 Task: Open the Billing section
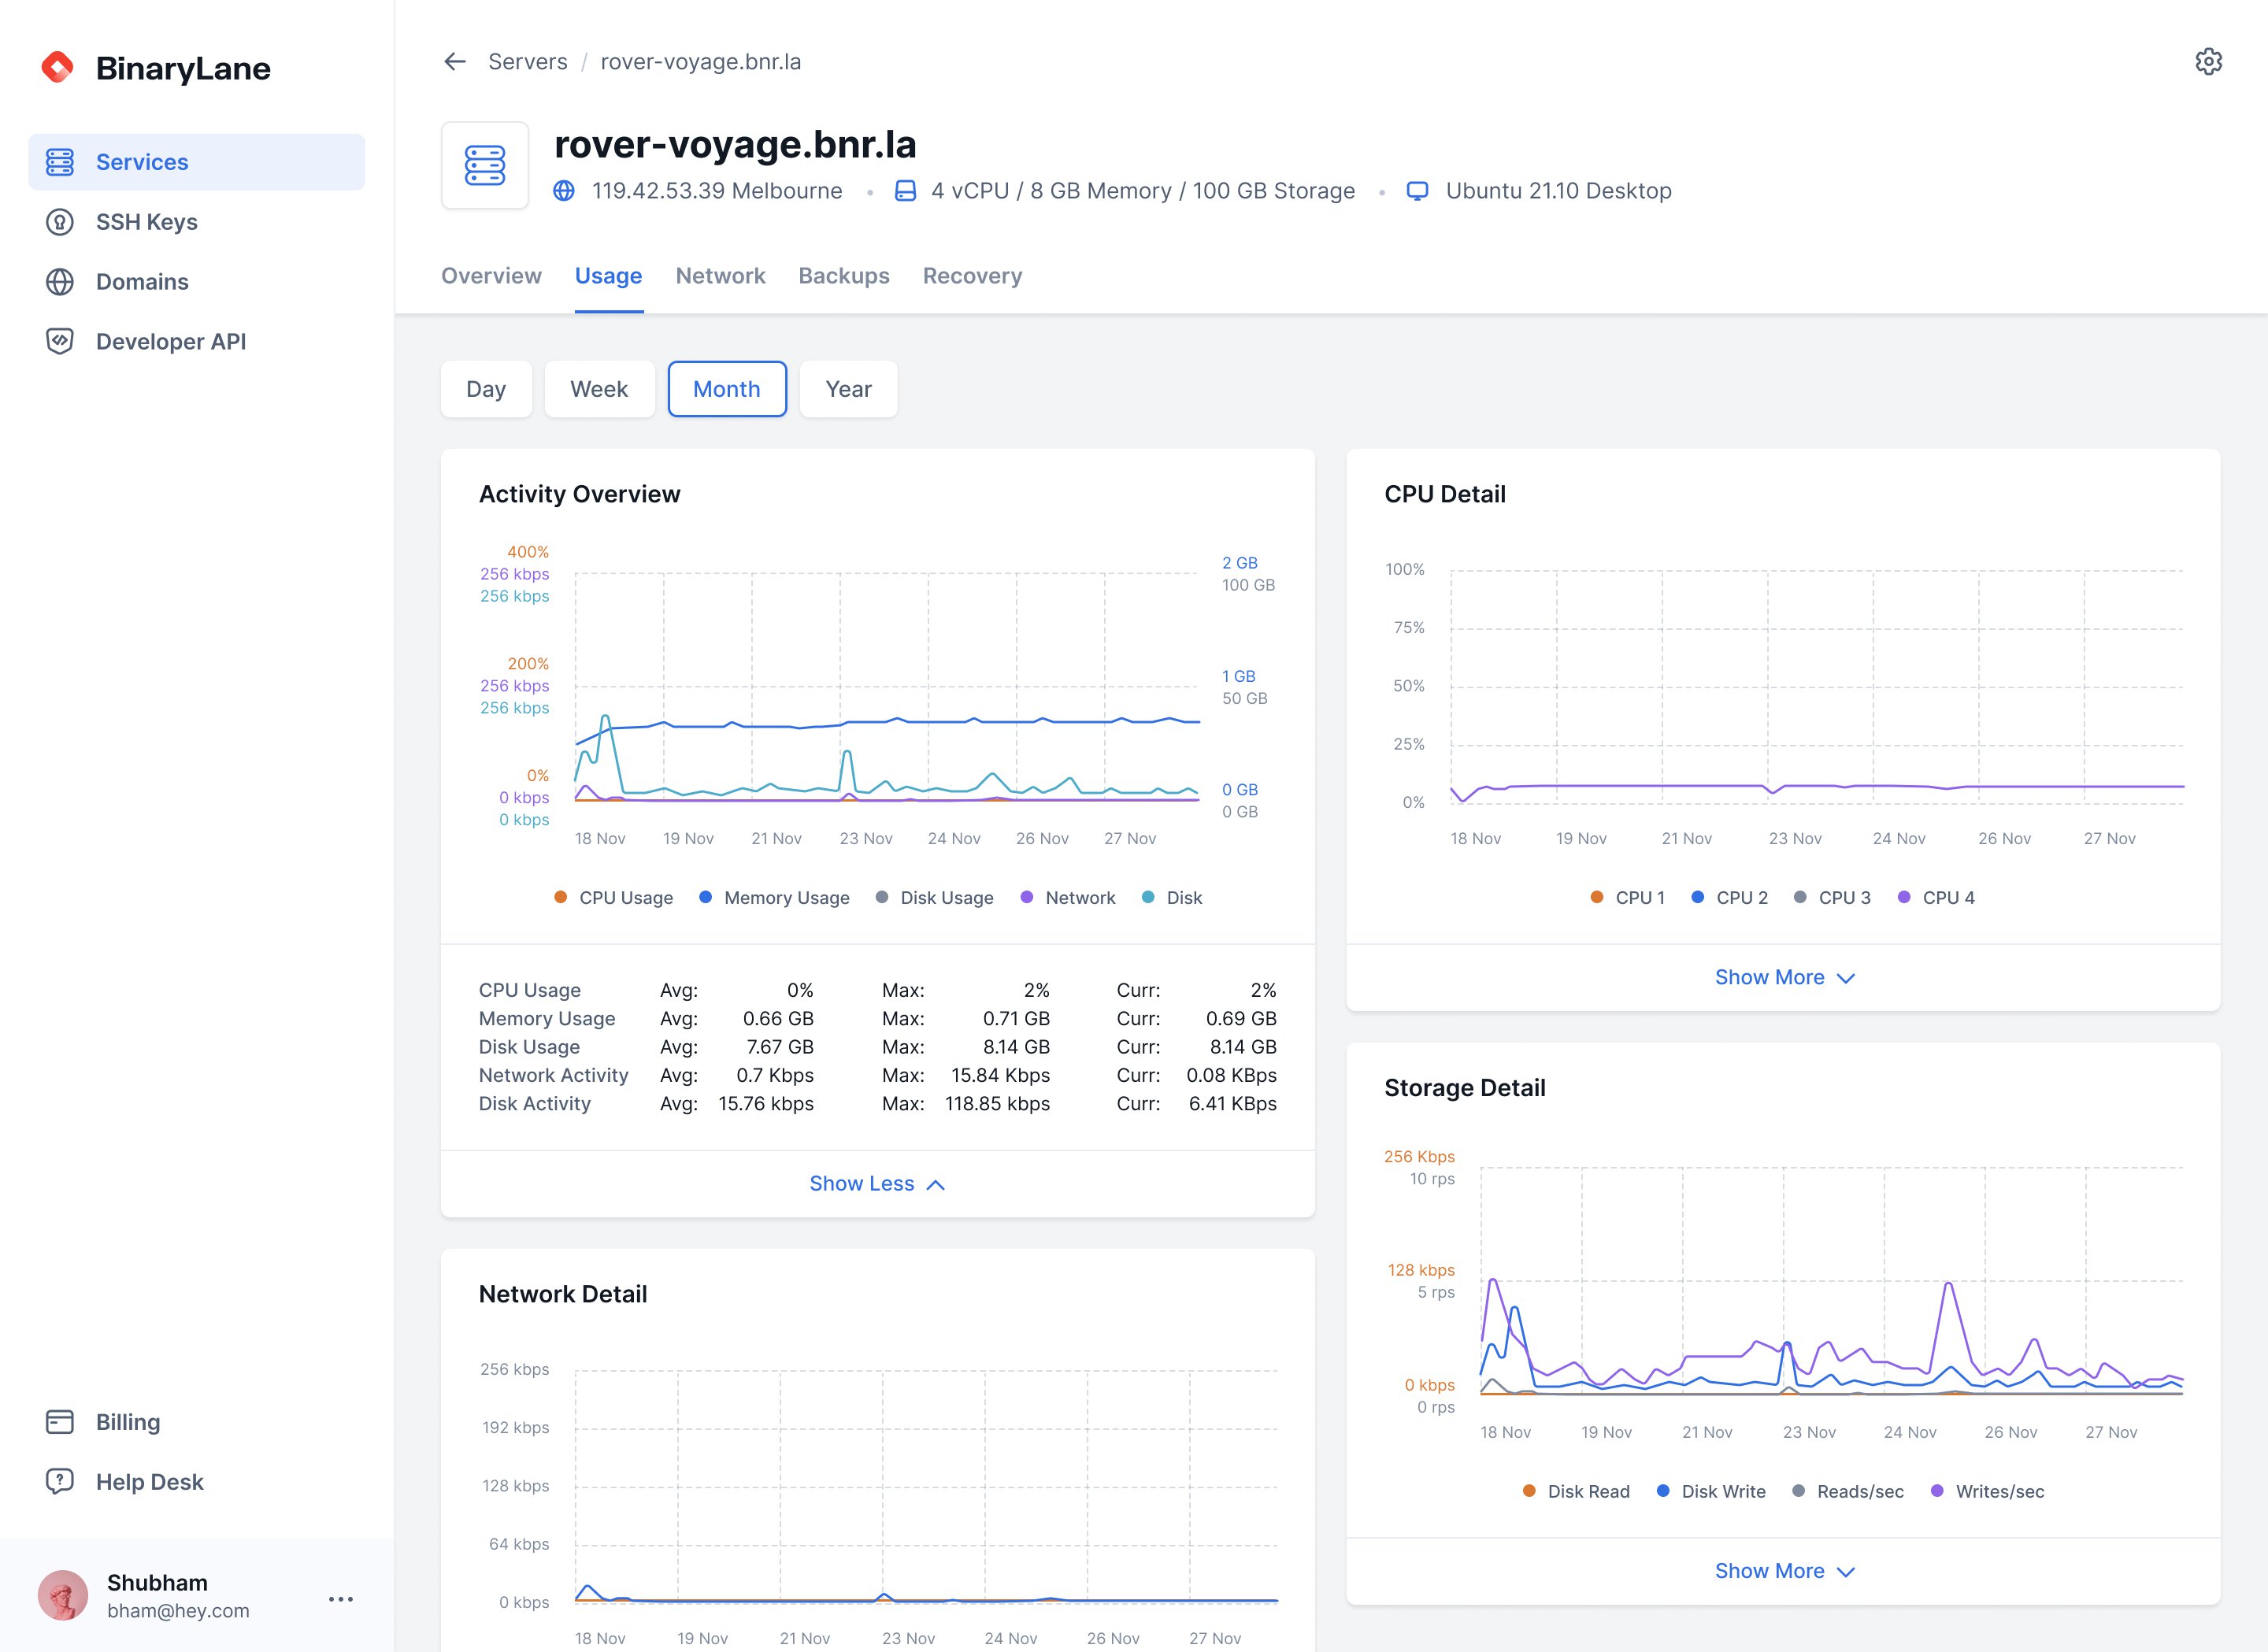point(127,1422)
